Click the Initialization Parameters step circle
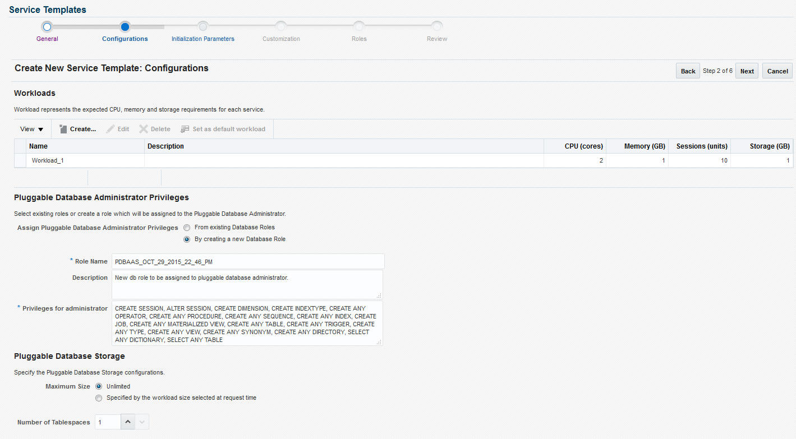796x439 pixels. point(203,26)
